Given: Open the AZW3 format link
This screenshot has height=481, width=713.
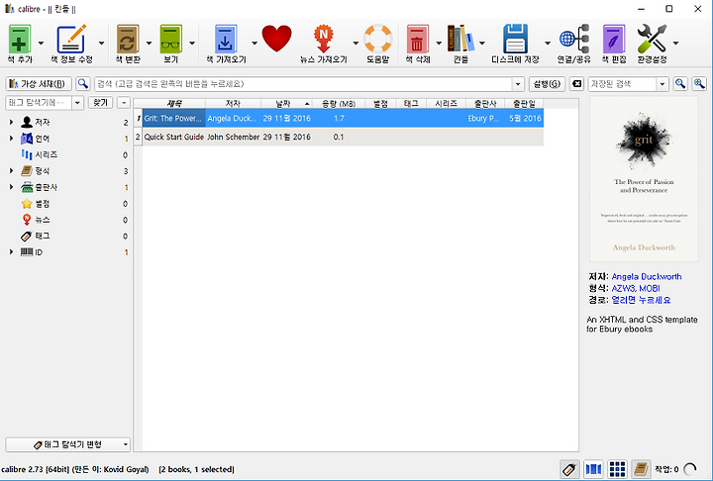Looking at the screenshot, I should point(622,288).
